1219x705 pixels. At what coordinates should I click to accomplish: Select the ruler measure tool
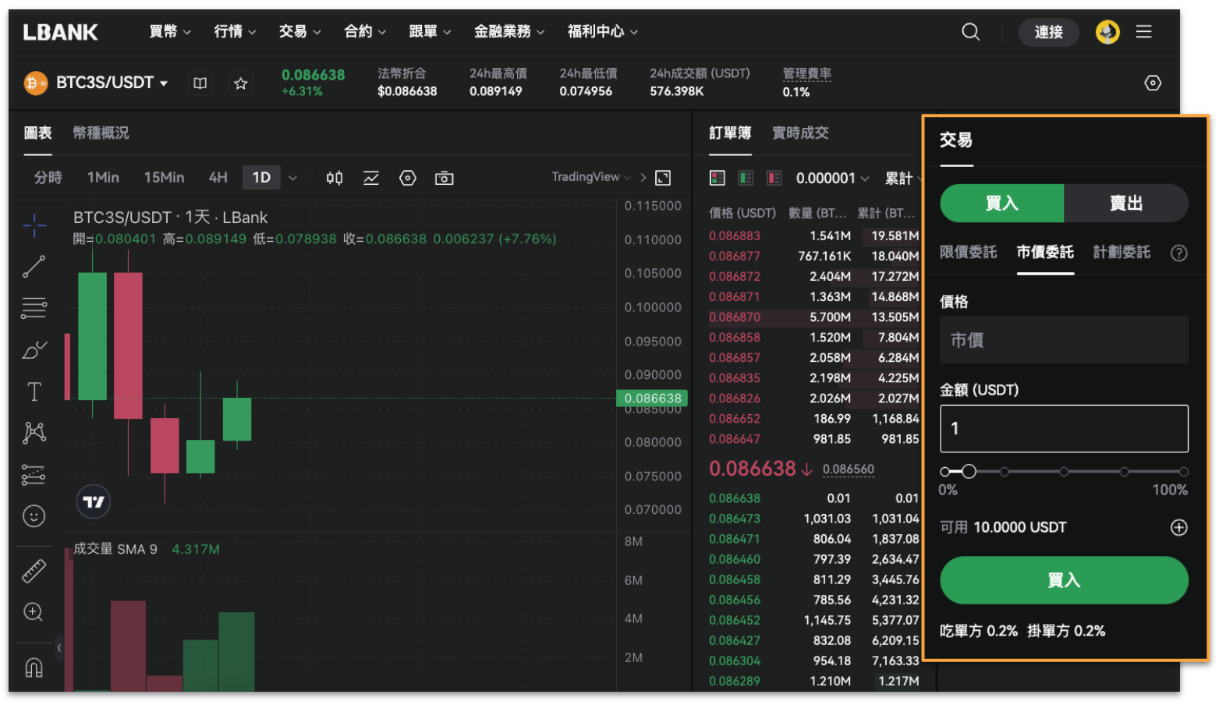(34, 572)
